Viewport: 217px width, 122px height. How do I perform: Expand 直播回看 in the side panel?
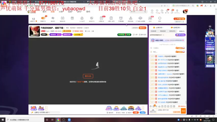(x=176, y=28)
